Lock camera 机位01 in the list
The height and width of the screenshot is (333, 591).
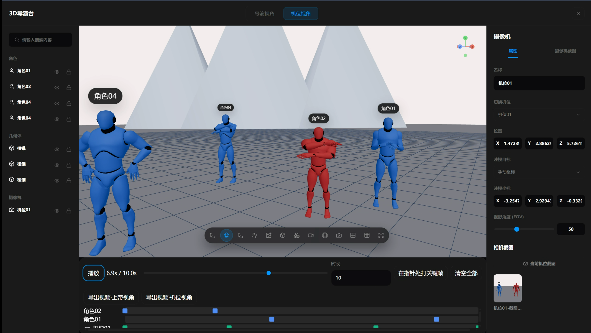click(69, 211)
